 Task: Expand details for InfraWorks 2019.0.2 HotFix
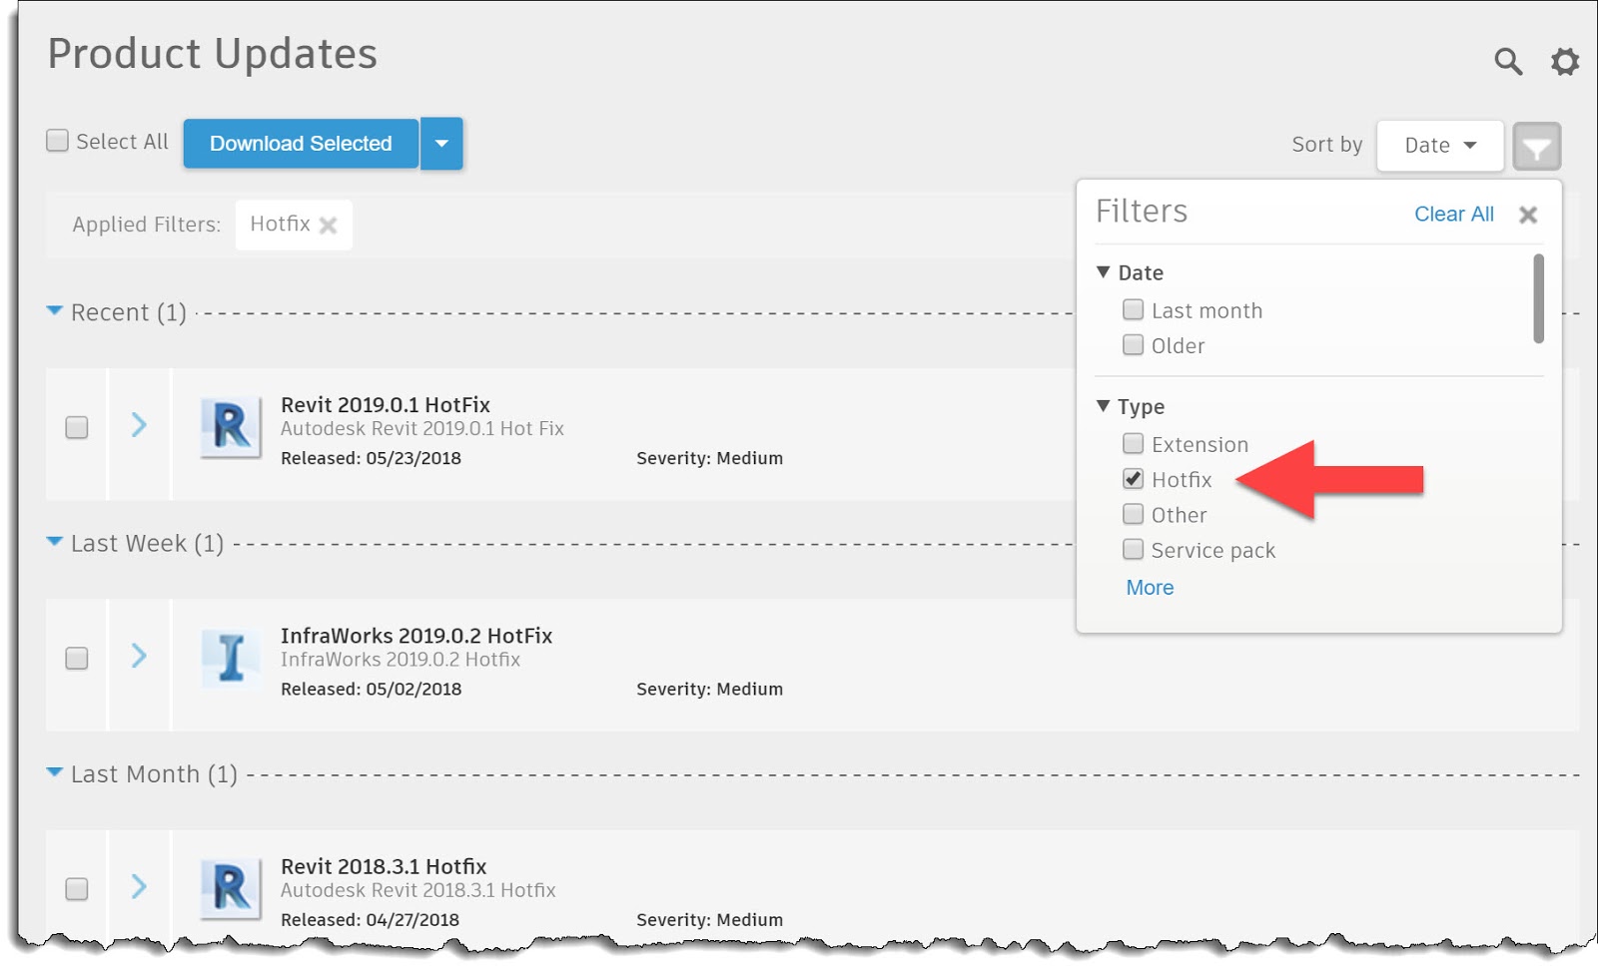coord(139,657)
